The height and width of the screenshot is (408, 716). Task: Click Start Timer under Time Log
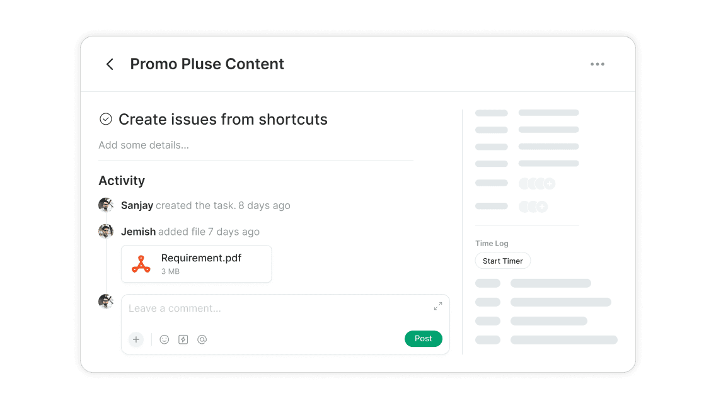[502, 260]
